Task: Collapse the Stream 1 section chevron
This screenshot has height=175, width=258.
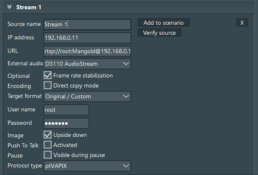Action: [9, 7]
